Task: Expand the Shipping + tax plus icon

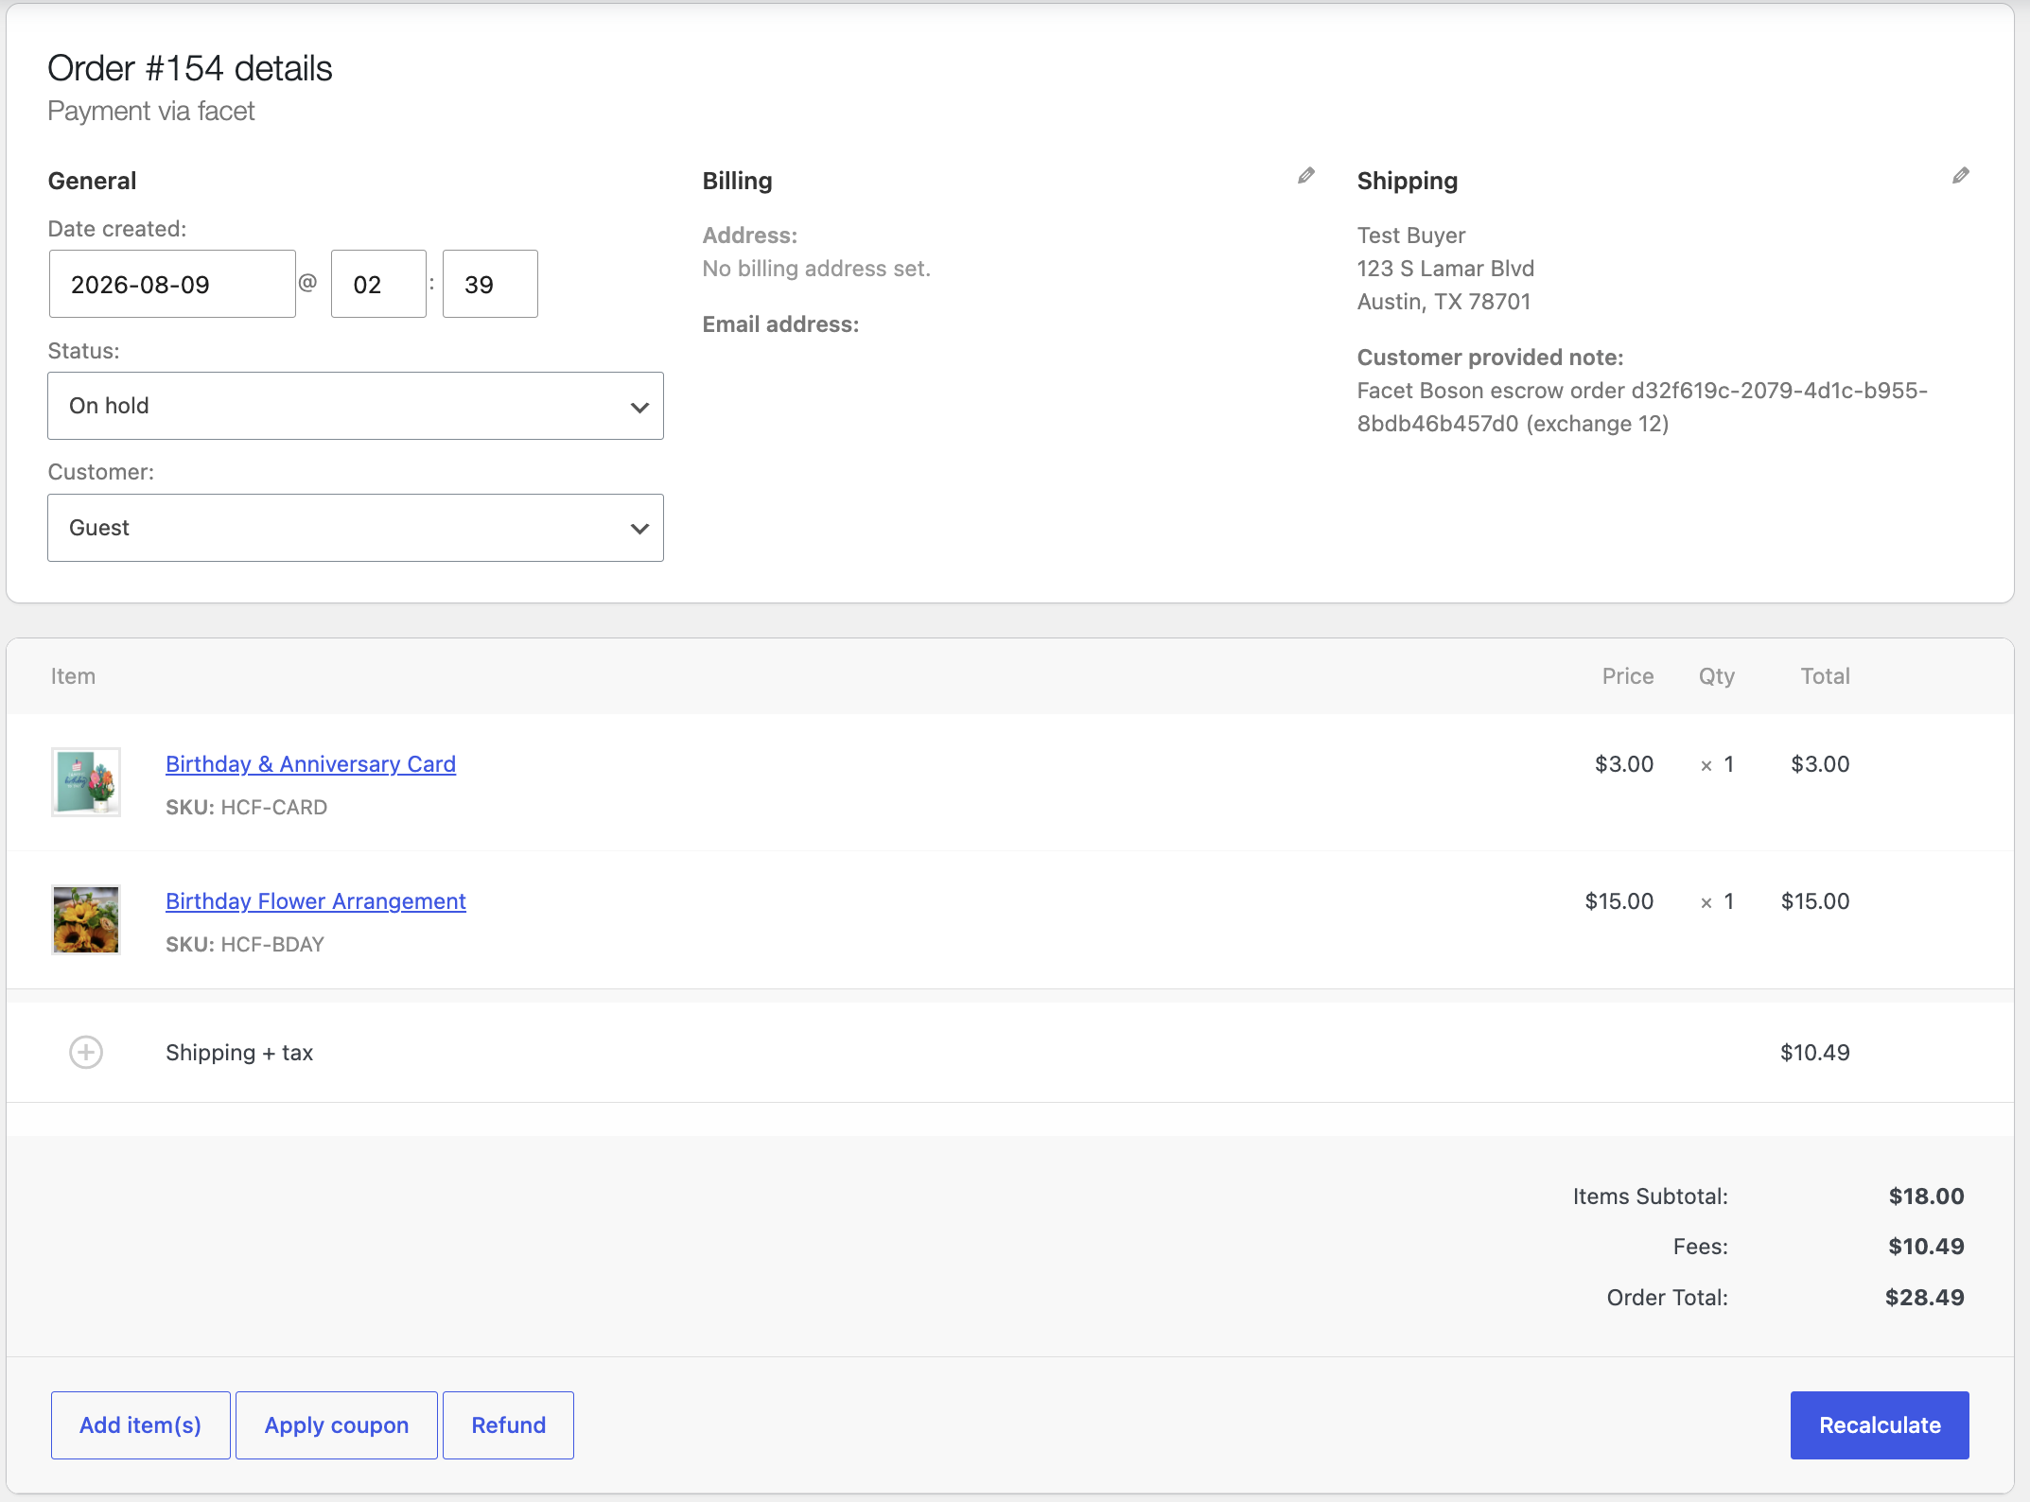Action: [86, 1052]
